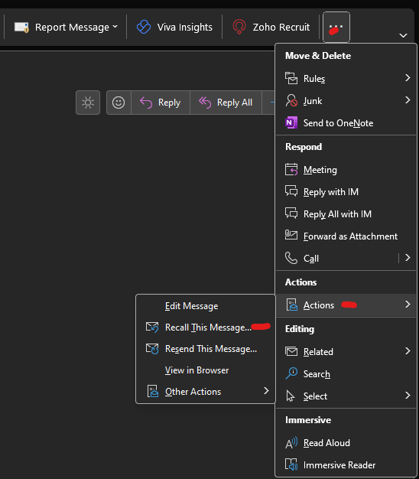Click the Reply All button
Screen dimensions: 419x479
tap(226, 103)
